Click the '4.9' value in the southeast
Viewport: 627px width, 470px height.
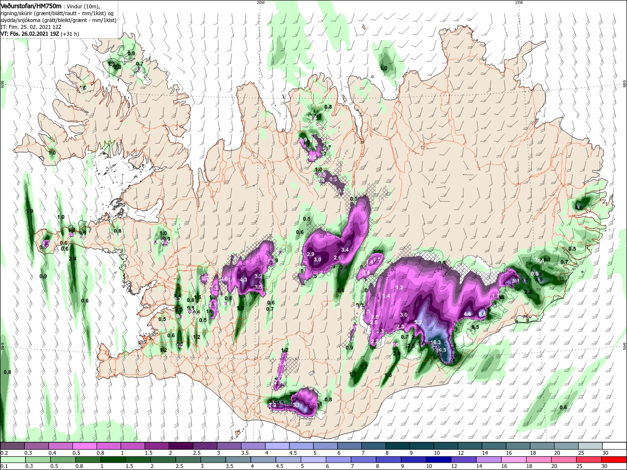[539, 280]
